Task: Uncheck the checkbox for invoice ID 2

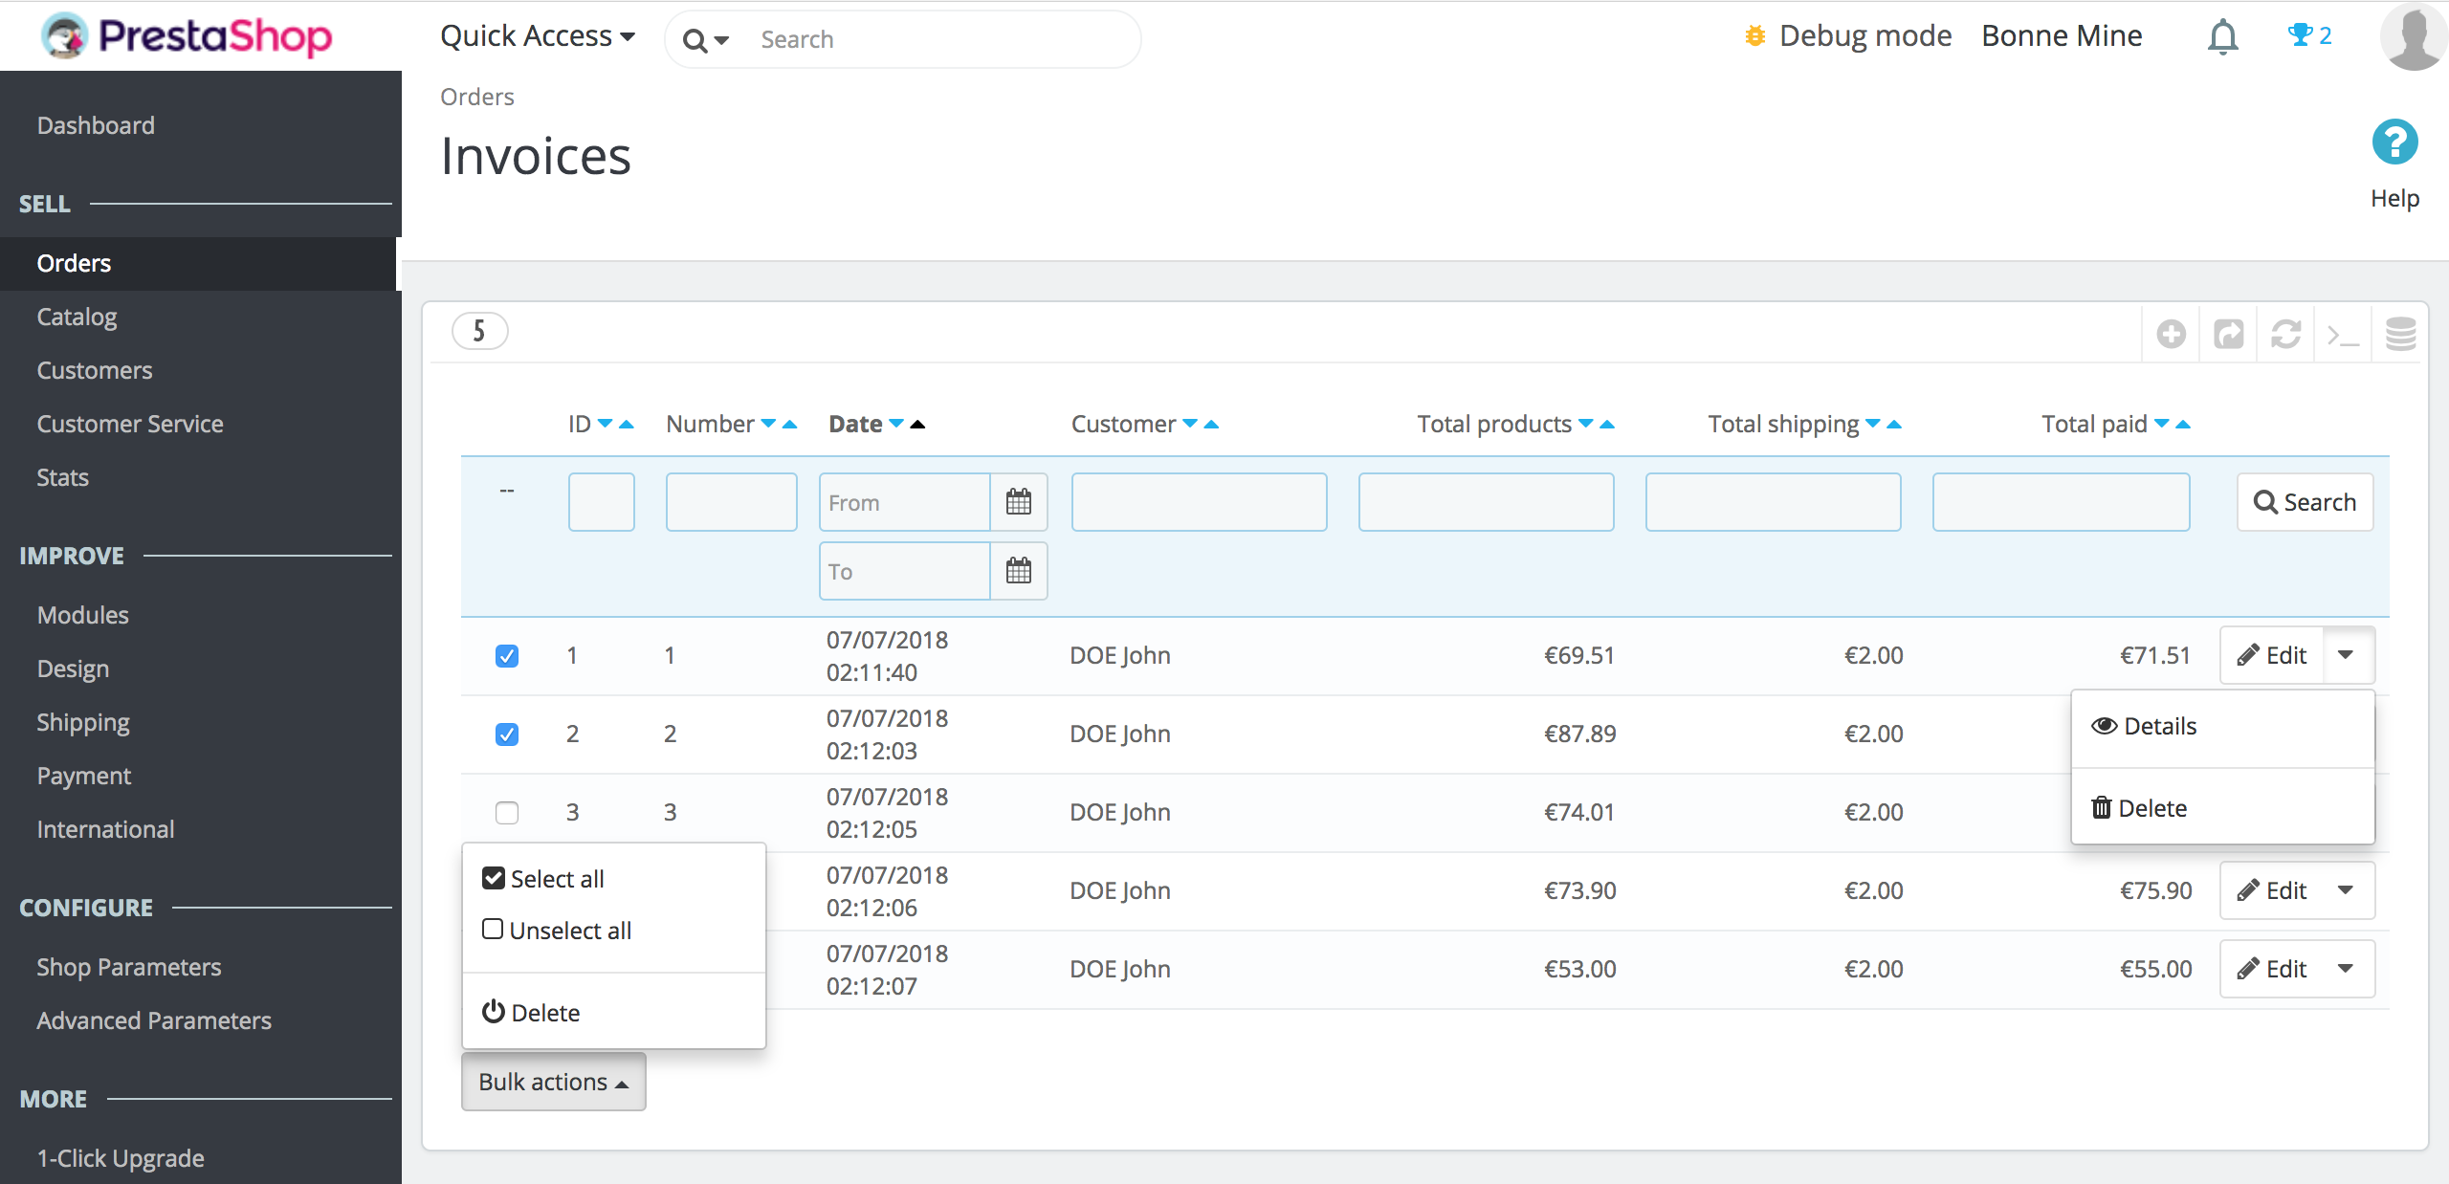Action: click(507, 735)
